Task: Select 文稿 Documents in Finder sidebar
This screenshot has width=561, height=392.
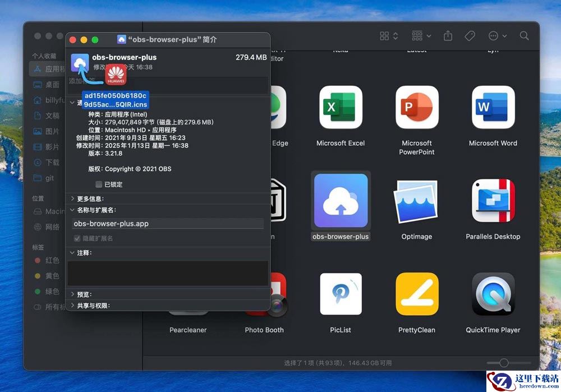Action: [47, 116]
